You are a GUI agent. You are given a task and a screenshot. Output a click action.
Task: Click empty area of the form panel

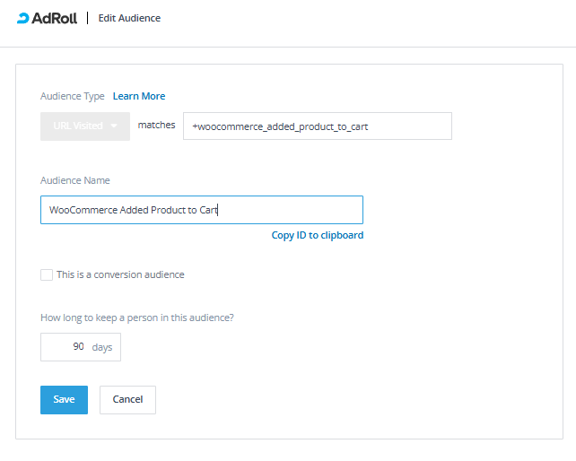449,341
